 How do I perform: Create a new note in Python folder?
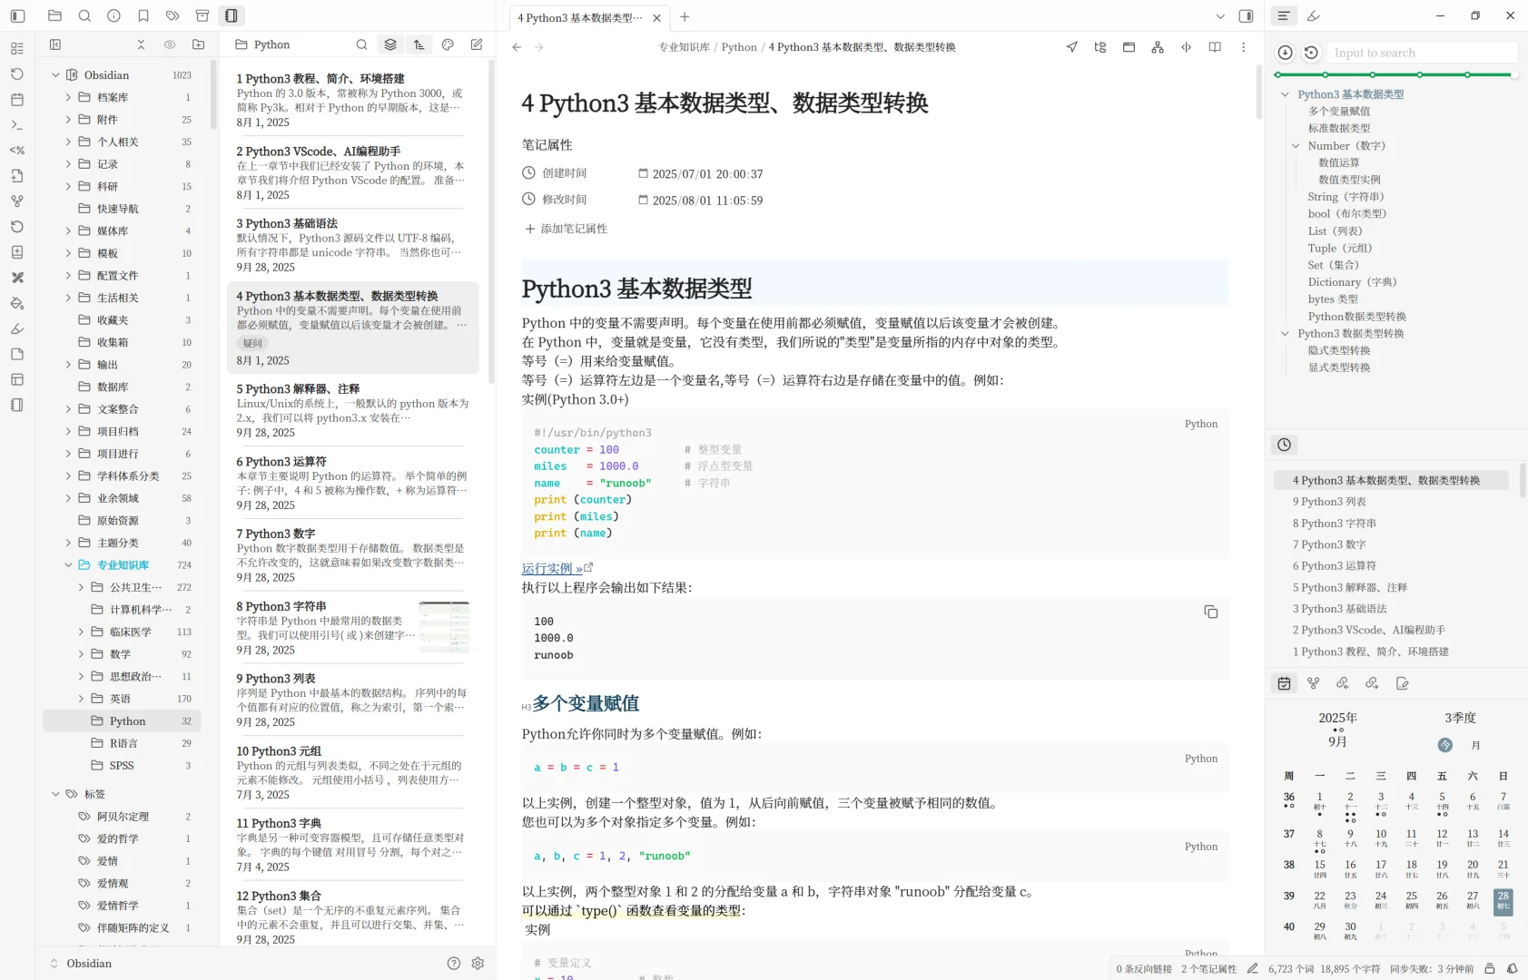[x=477, y=44]
